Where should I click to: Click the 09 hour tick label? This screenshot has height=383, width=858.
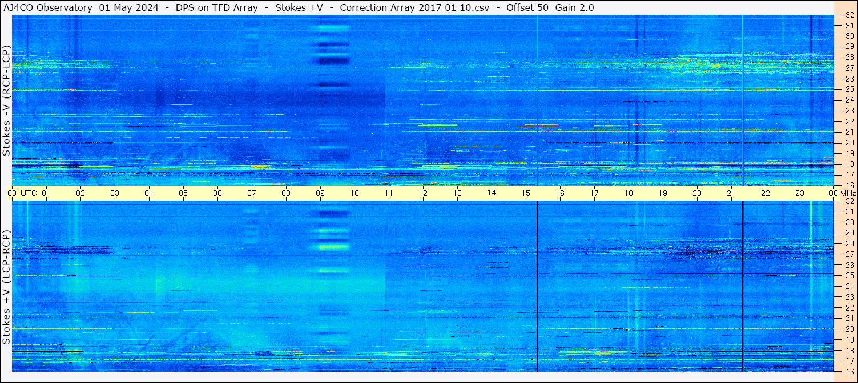tap(320, 193)
